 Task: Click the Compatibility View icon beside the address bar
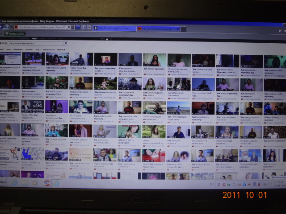coord(78,27)
